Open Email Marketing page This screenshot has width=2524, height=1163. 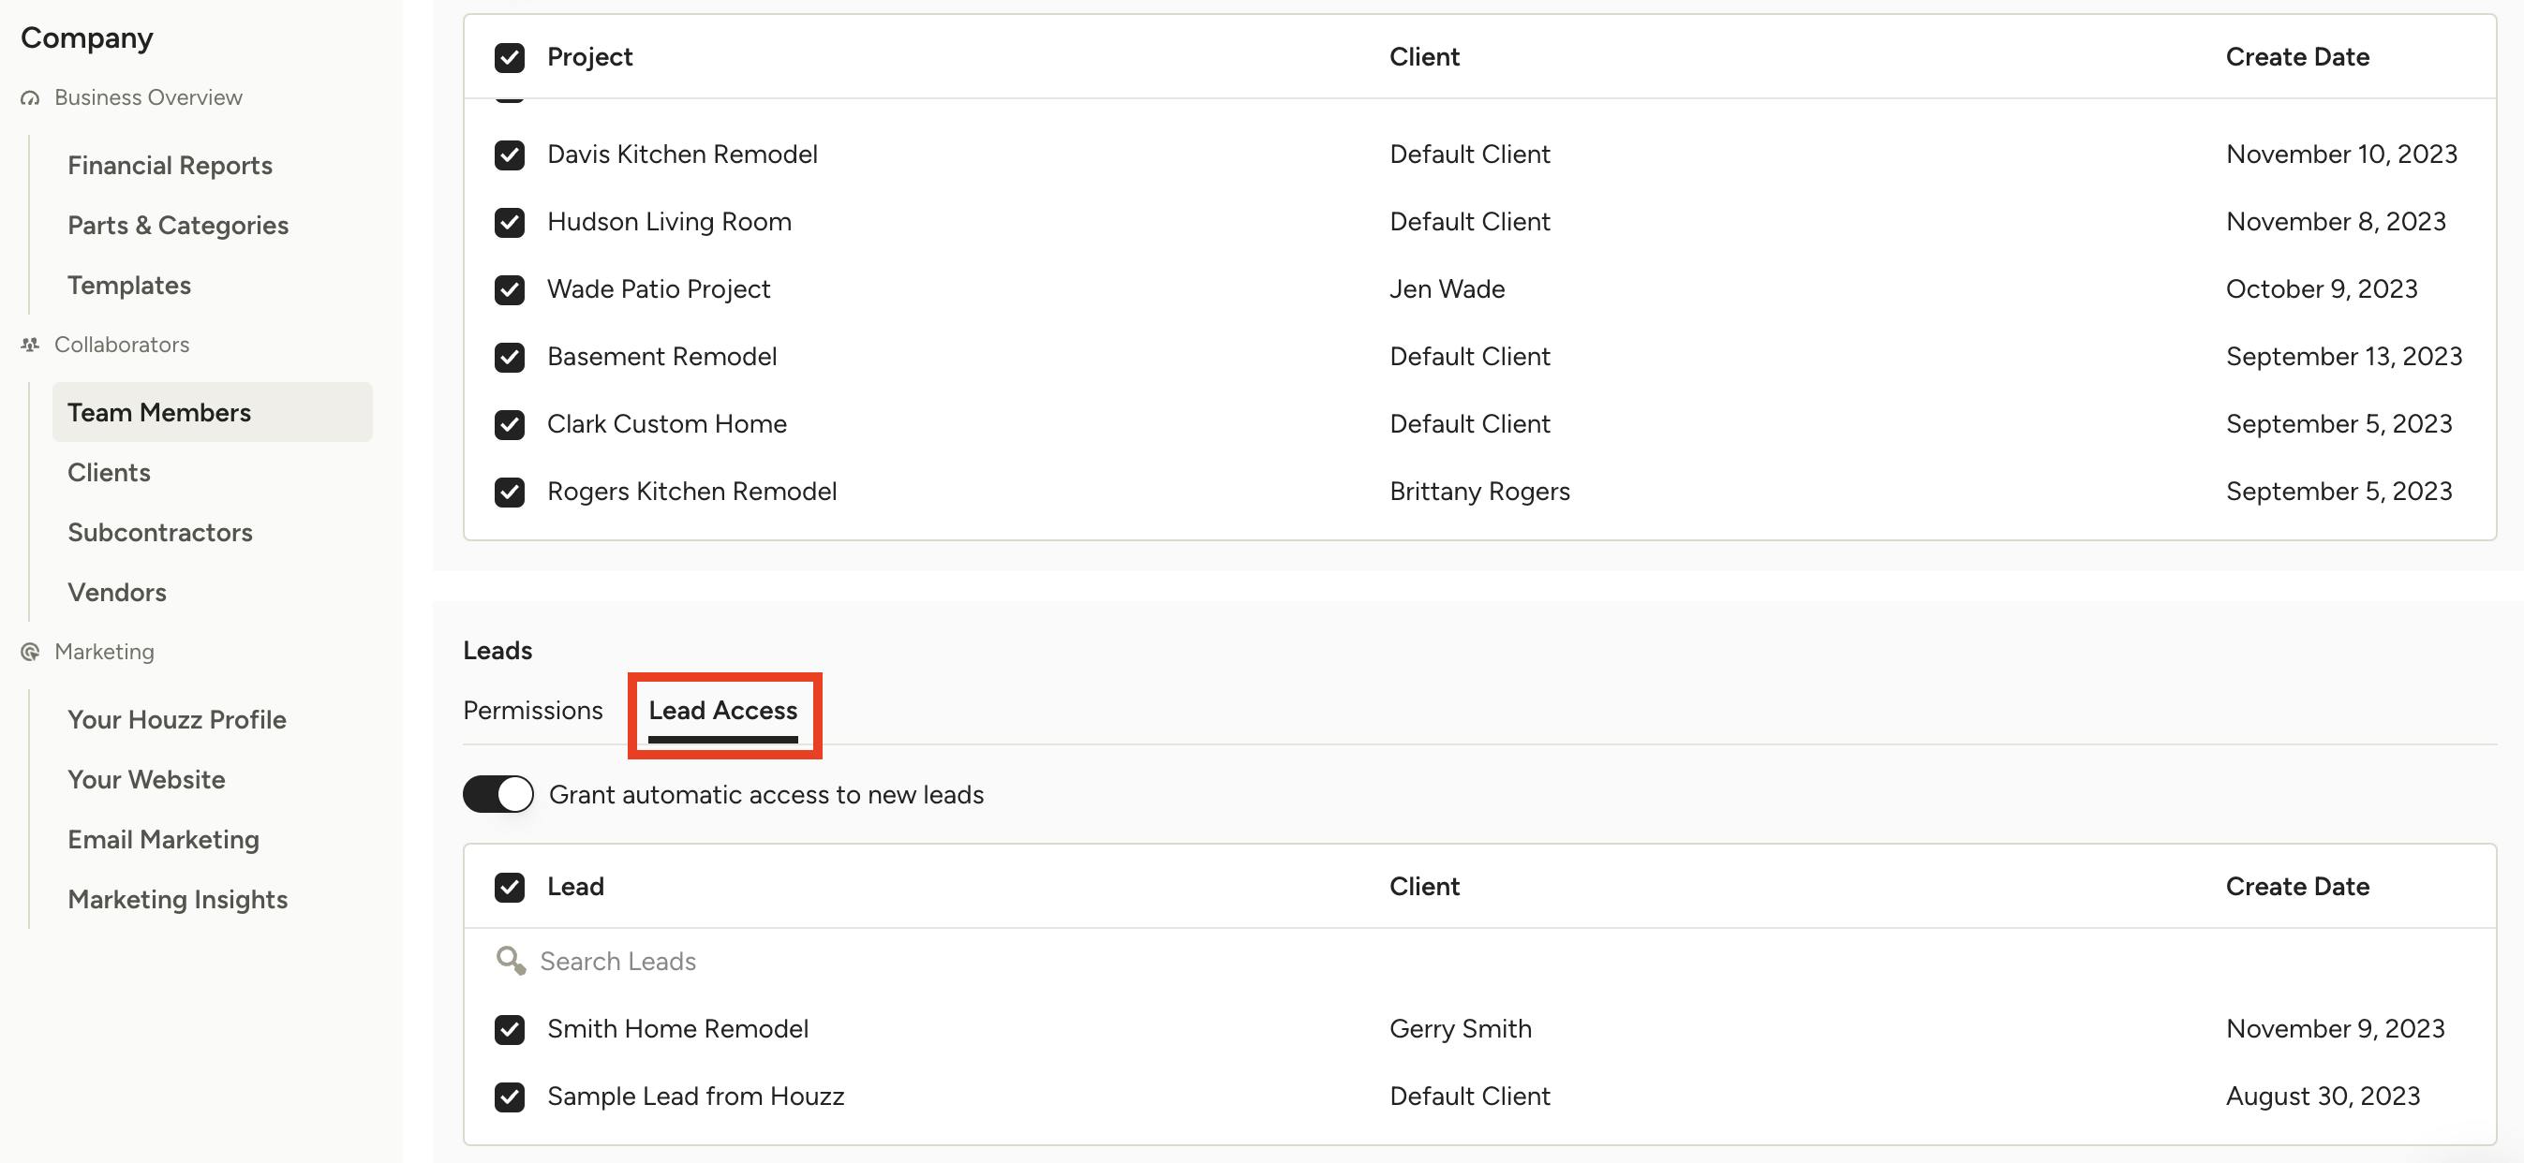pos(164,839)
